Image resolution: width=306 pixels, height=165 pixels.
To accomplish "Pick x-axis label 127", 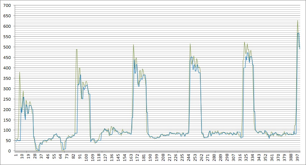I will click(105, 157).
